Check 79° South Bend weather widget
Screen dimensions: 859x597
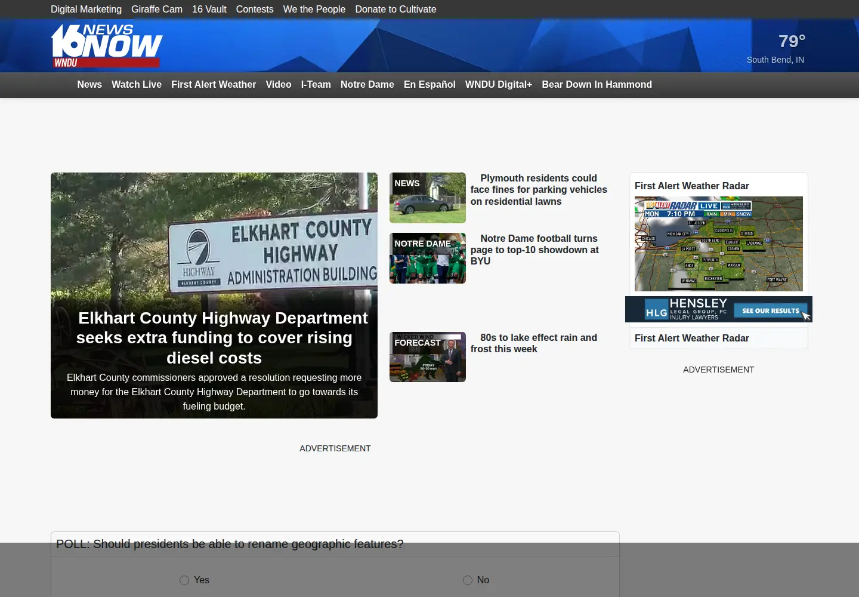click(x=776, y=48)
